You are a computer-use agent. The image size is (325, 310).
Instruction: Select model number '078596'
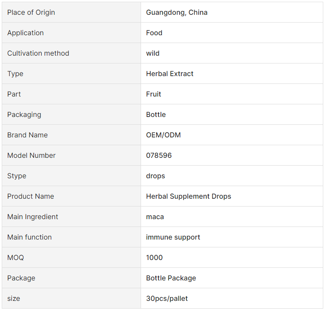coord(159,155)
